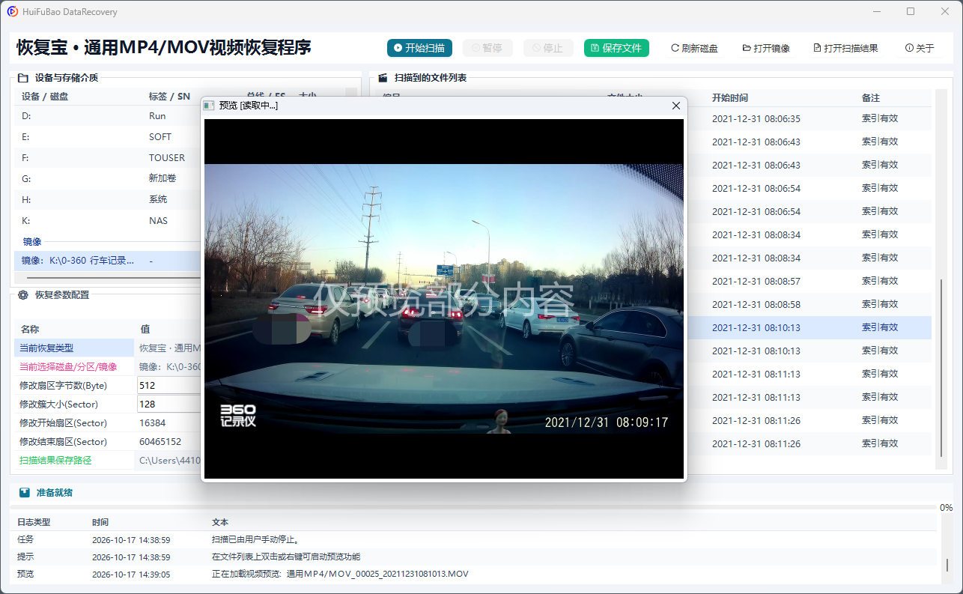Select the 镜像: K:\0-360 image entry

(107, 261)
